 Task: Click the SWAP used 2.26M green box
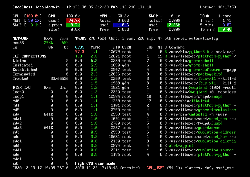[x=174, y=25]
